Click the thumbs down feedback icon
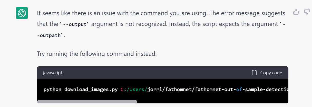This screenshot has width=312, height=107. 307,12
